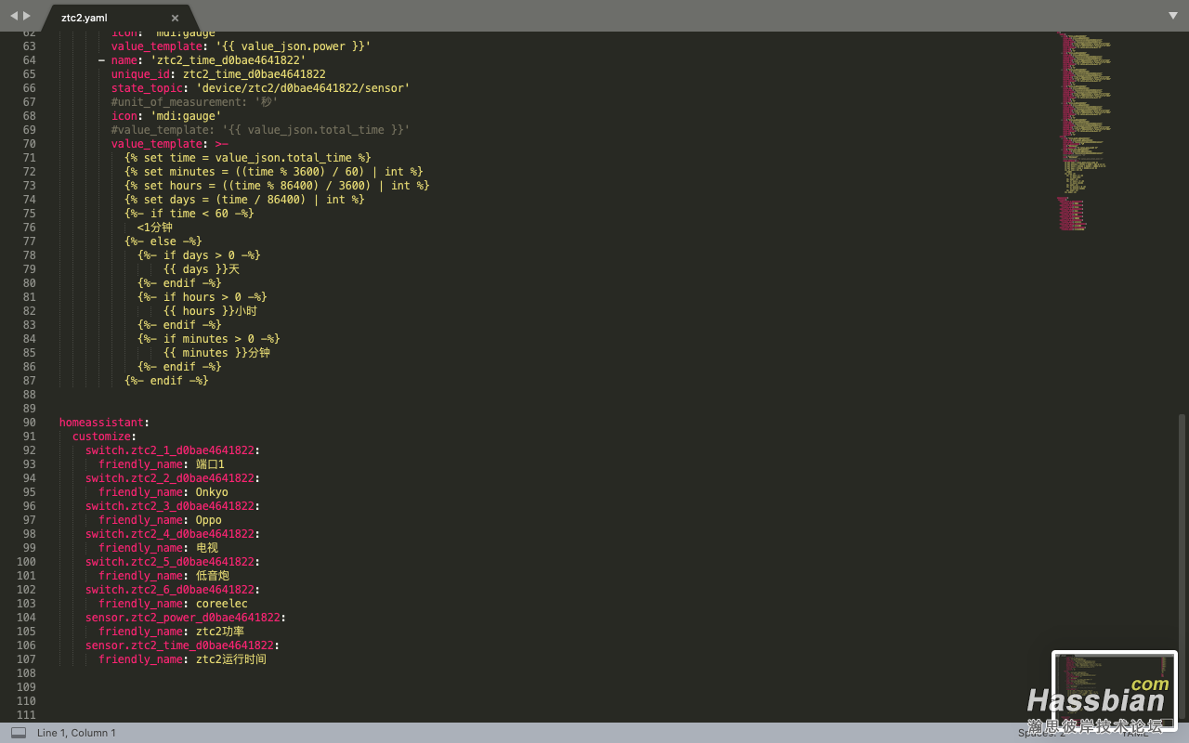Click friendly_name value 'coreelec'

click(x=222, y=604)
